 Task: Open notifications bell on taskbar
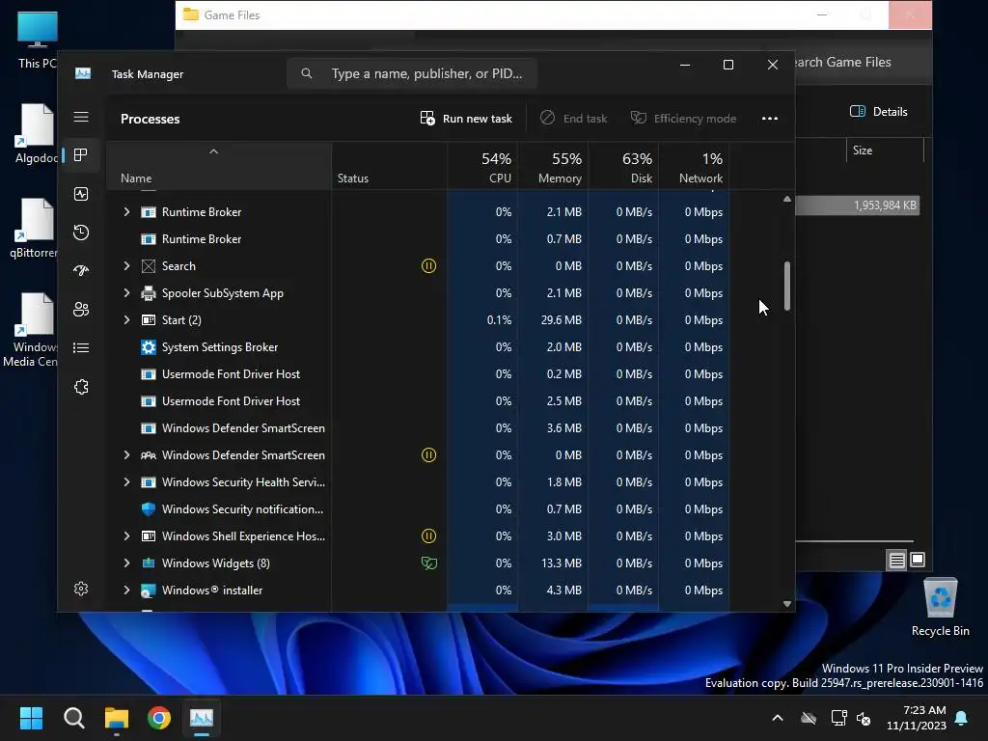pyautogui.click(x=962, y=718)
